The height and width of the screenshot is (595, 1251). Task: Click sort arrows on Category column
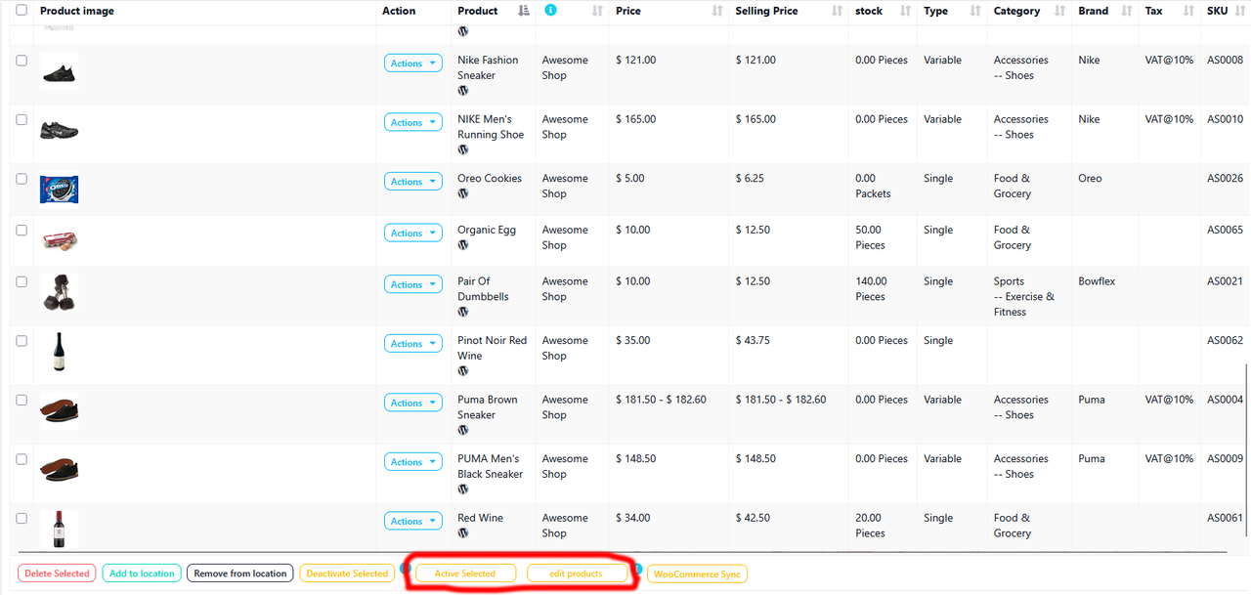[1060, 12]
